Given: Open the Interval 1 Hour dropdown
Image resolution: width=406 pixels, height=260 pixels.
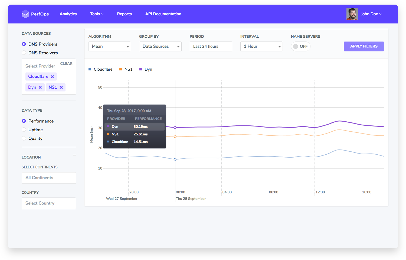Looking at the screenshot, I should point(261,47).
